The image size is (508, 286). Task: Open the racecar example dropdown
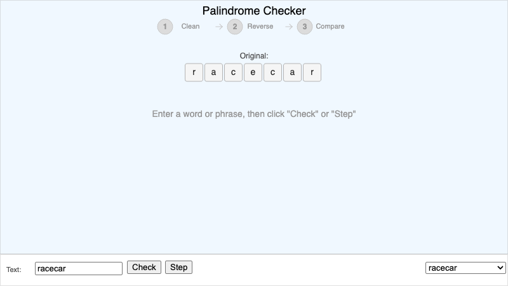[x=465, y=268]
